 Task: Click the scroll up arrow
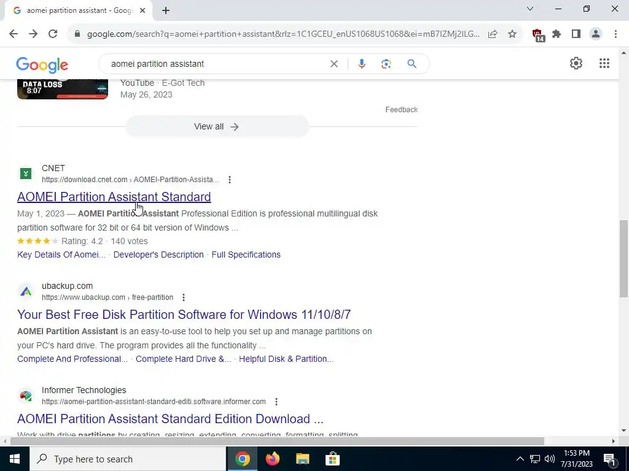(x=624, y=53)
